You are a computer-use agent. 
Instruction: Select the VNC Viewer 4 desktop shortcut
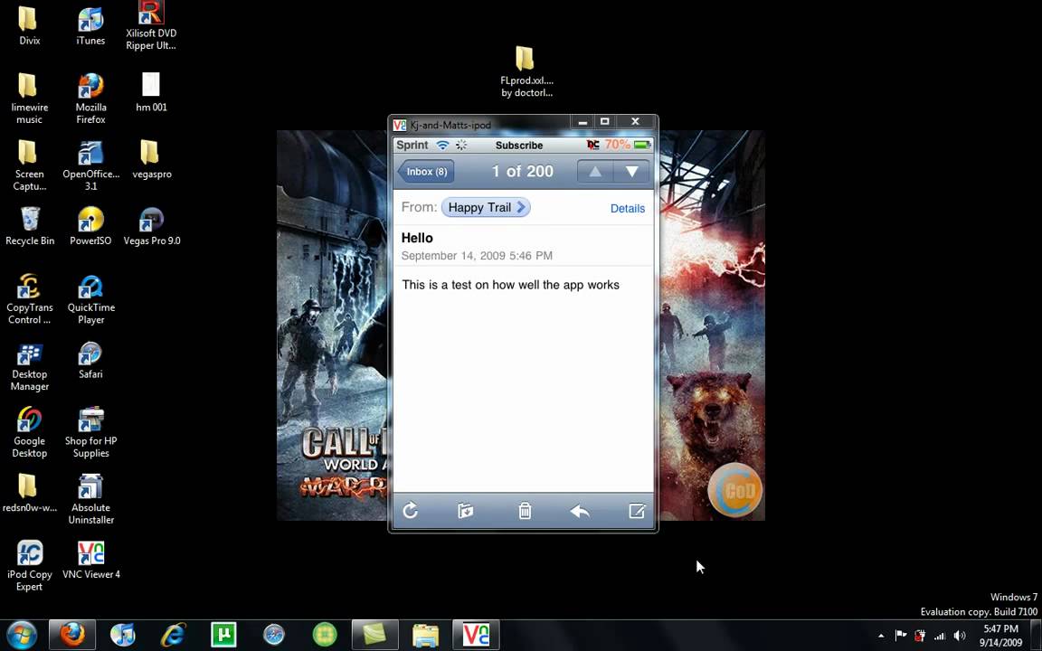click(x=90, y=560)
